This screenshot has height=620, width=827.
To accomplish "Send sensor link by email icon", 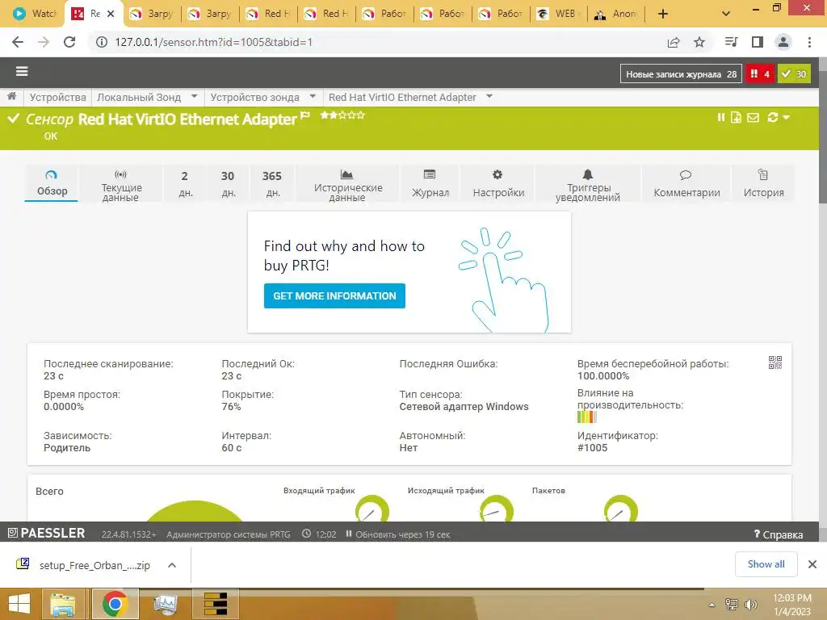I will [754, 118].
